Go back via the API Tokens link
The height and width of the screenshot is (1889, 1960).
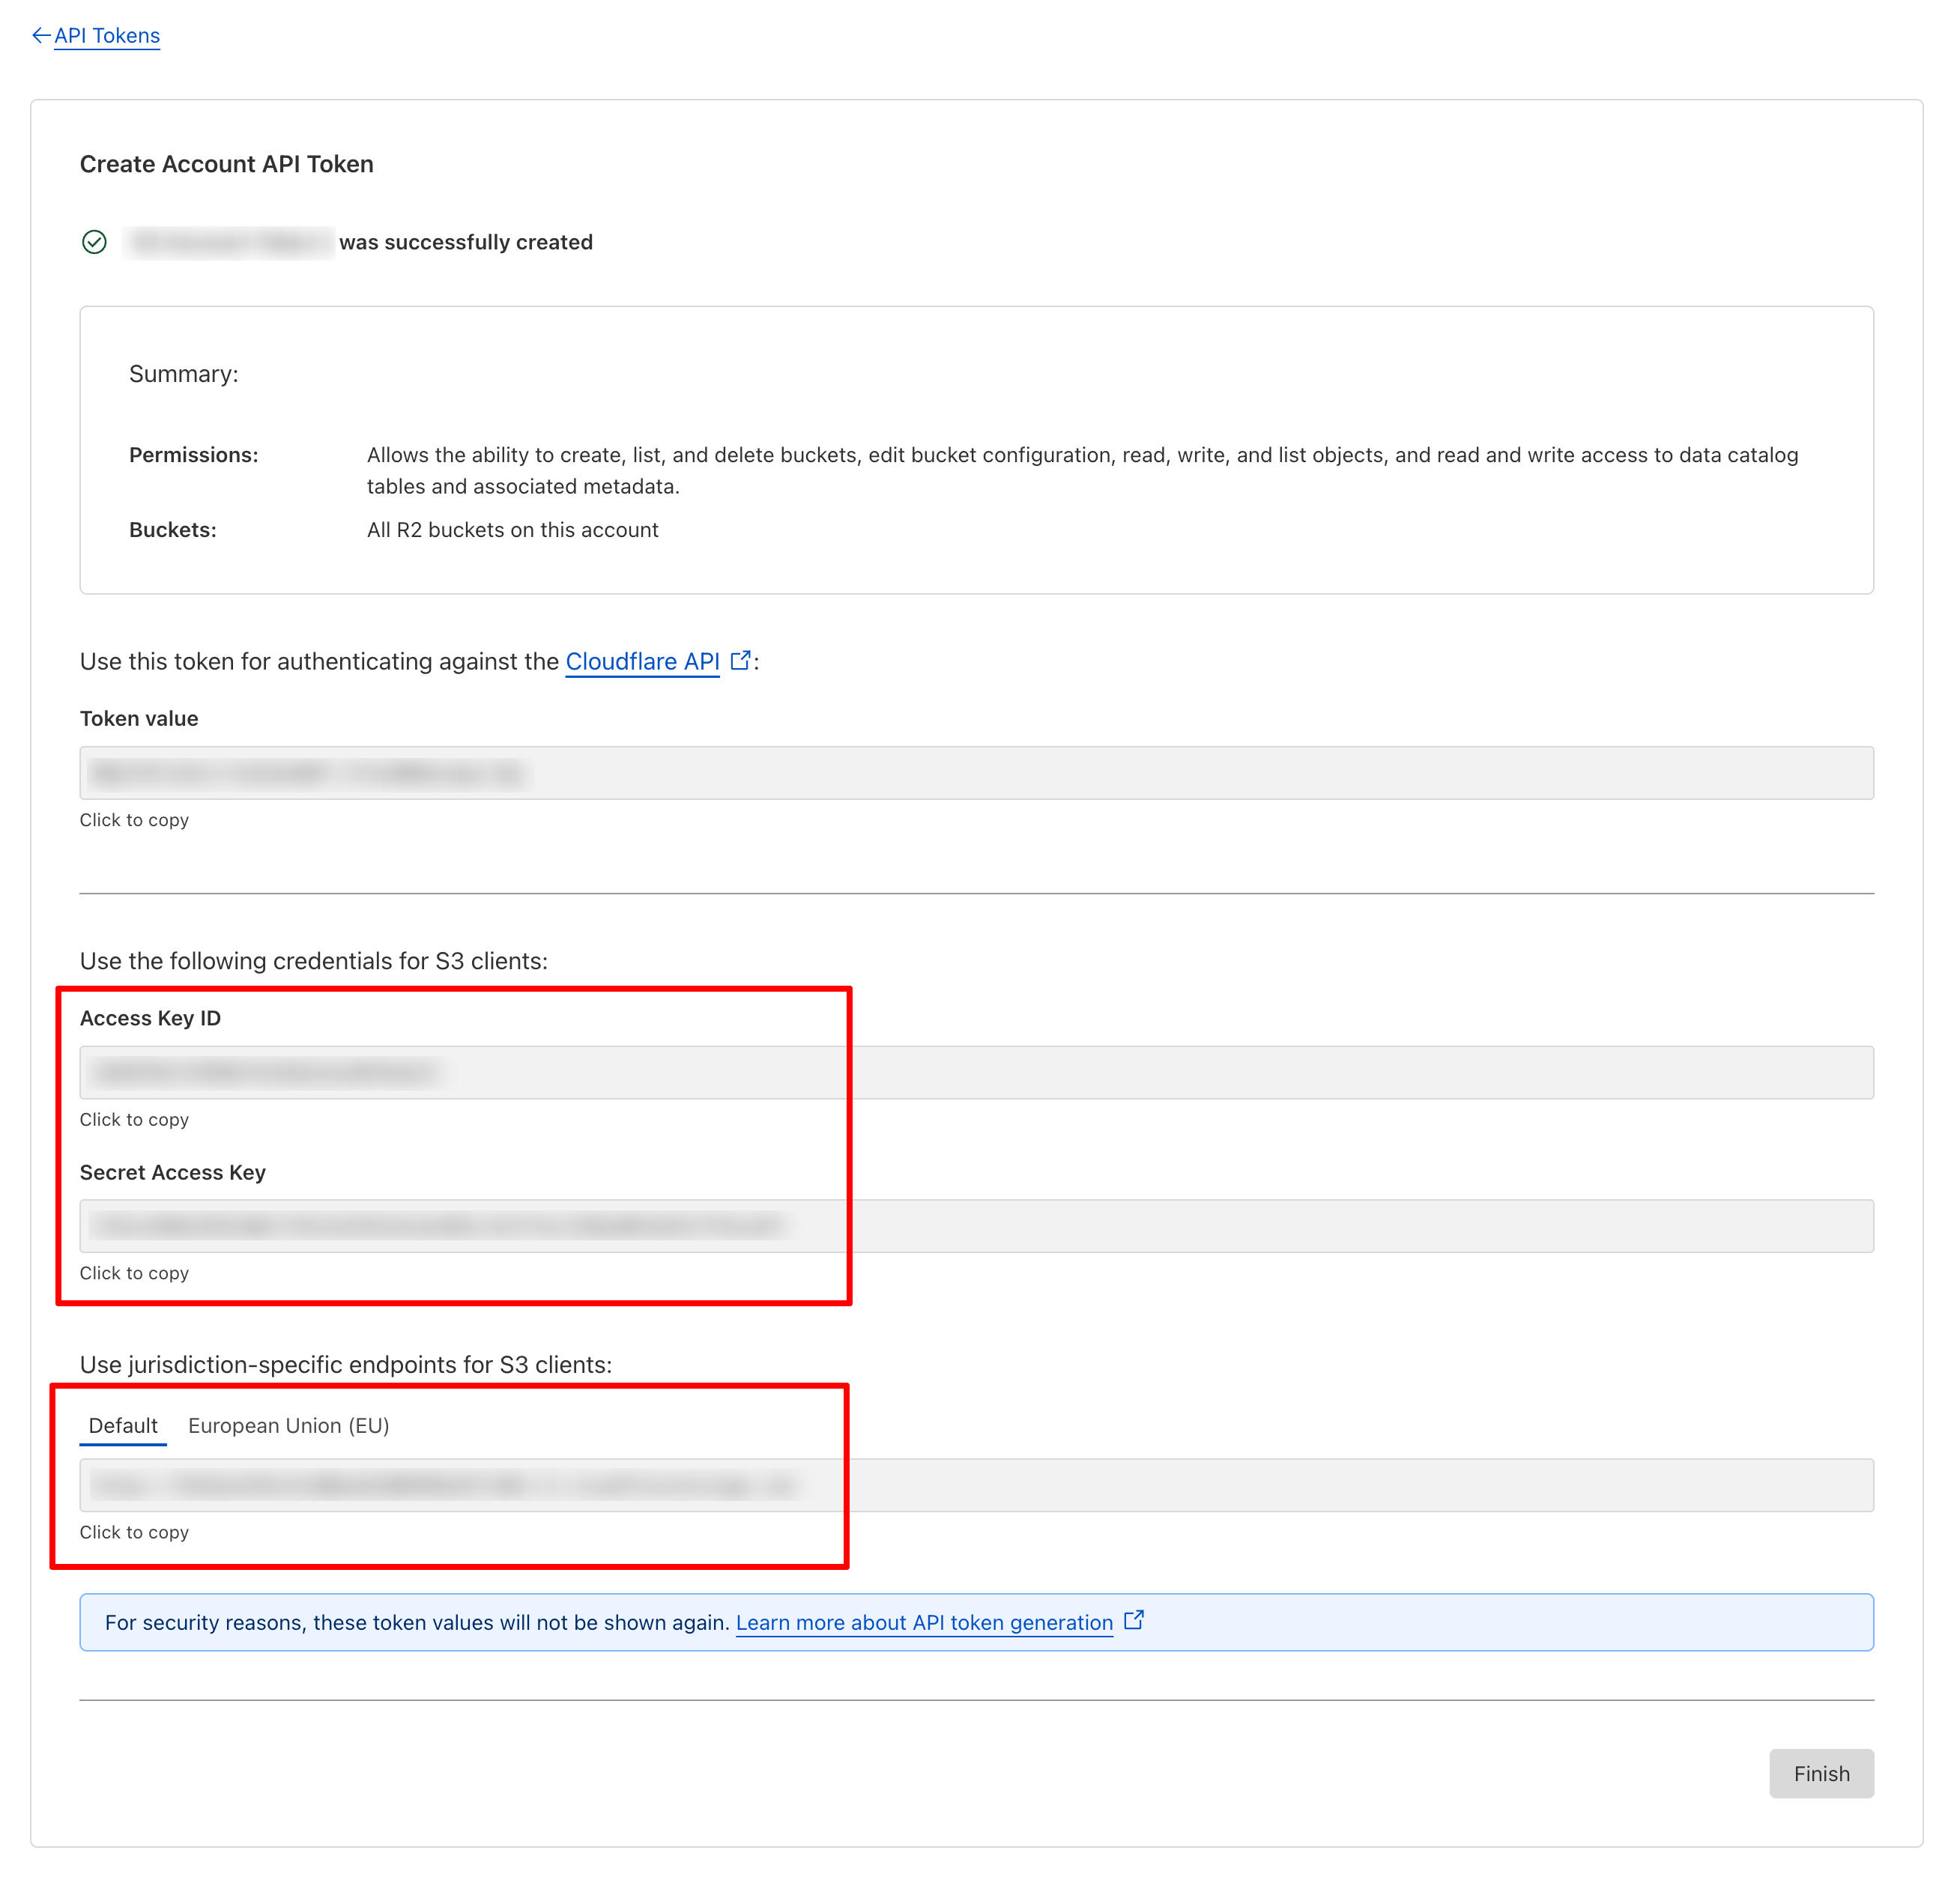pyautogui.click(x=107, y=36)
